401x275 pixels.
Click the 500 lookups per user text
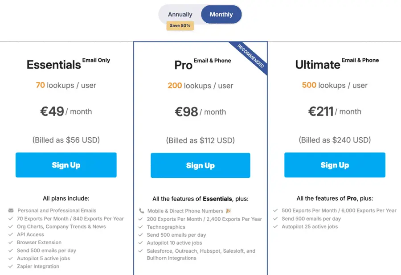tap(335, 85)
